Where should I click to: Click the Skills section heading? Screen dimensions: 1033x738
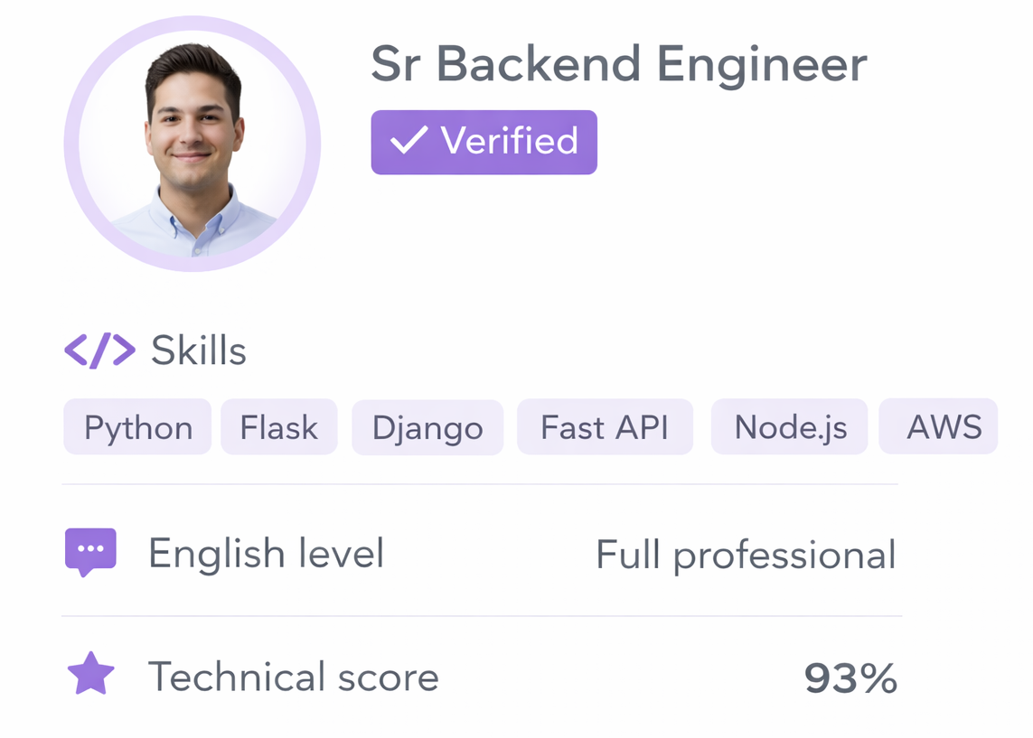[198, 351]
